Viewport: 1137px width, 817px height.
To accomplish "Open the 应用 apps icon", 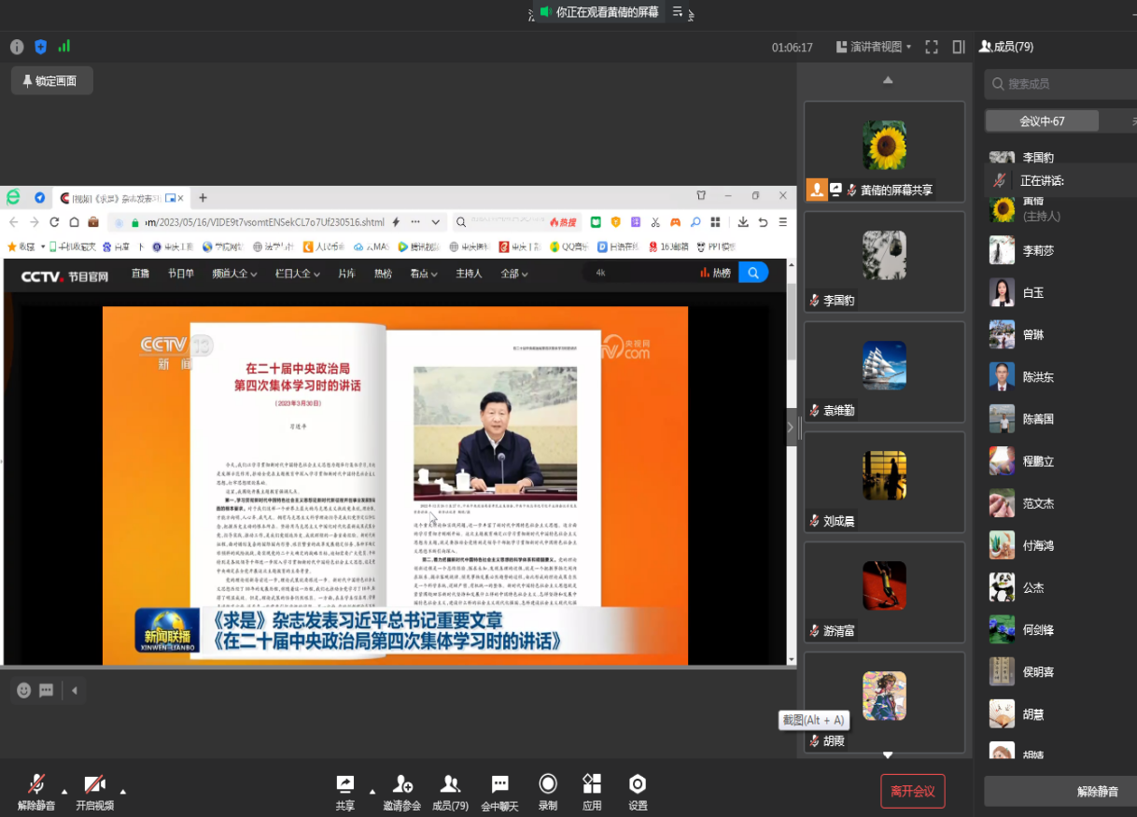I will (592, 784).
